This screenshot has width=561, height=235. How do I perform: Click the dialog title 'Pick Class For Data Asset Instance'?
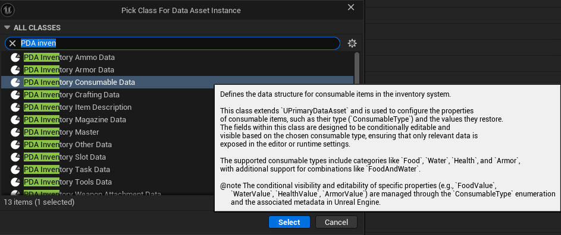(x=181, y=10)
